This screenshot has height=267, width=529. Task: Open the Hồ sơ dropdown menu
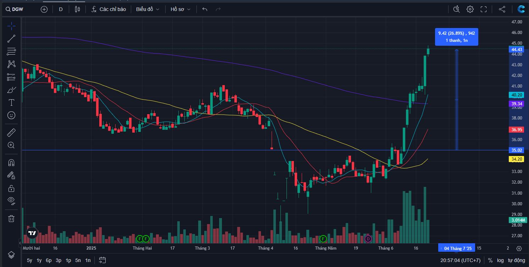pyautogui.click(x=180, y=9)
